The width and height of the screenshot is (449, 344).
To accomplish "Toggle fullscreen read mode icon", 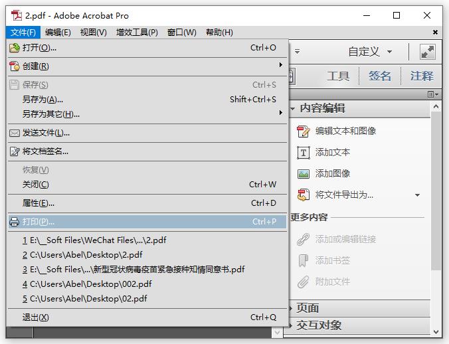I will point(428,52).
